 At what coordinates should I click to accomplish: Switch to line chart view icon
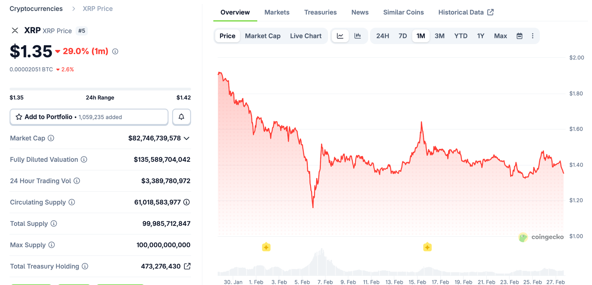point(340,36)
